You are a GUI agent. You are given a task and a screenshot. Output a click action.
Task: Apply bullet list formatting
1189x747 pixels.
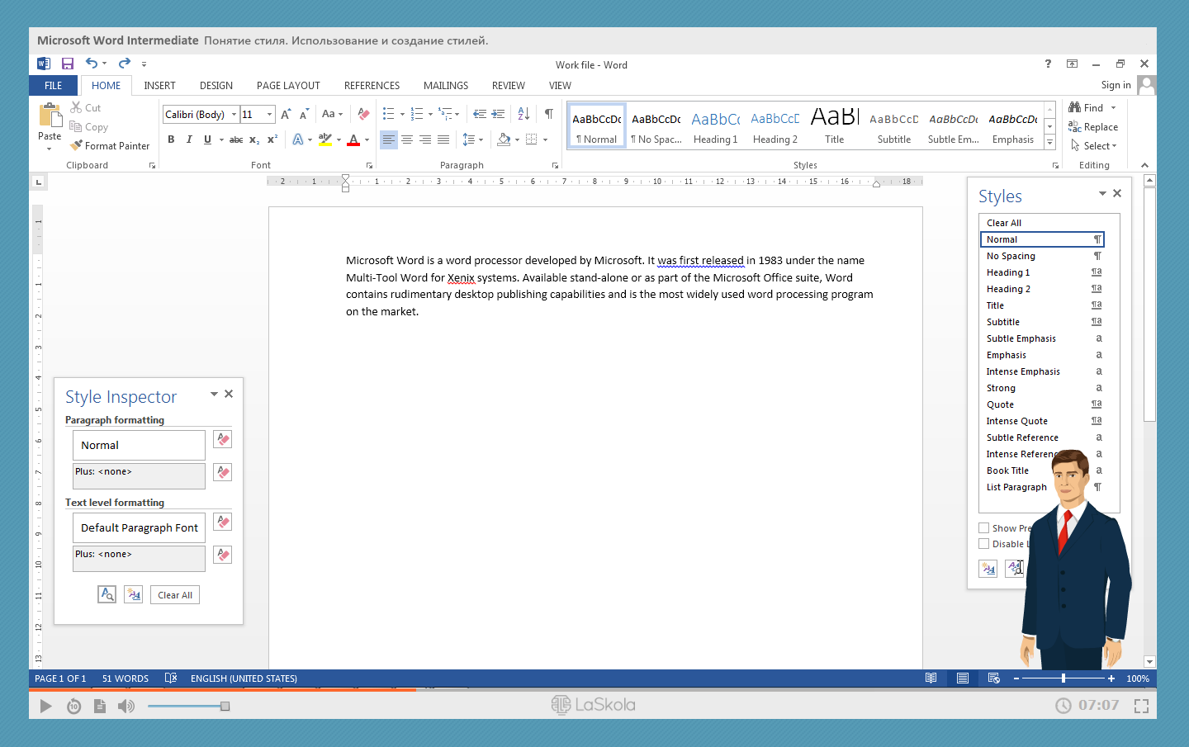pyautogui.click(x=388, y=114)
